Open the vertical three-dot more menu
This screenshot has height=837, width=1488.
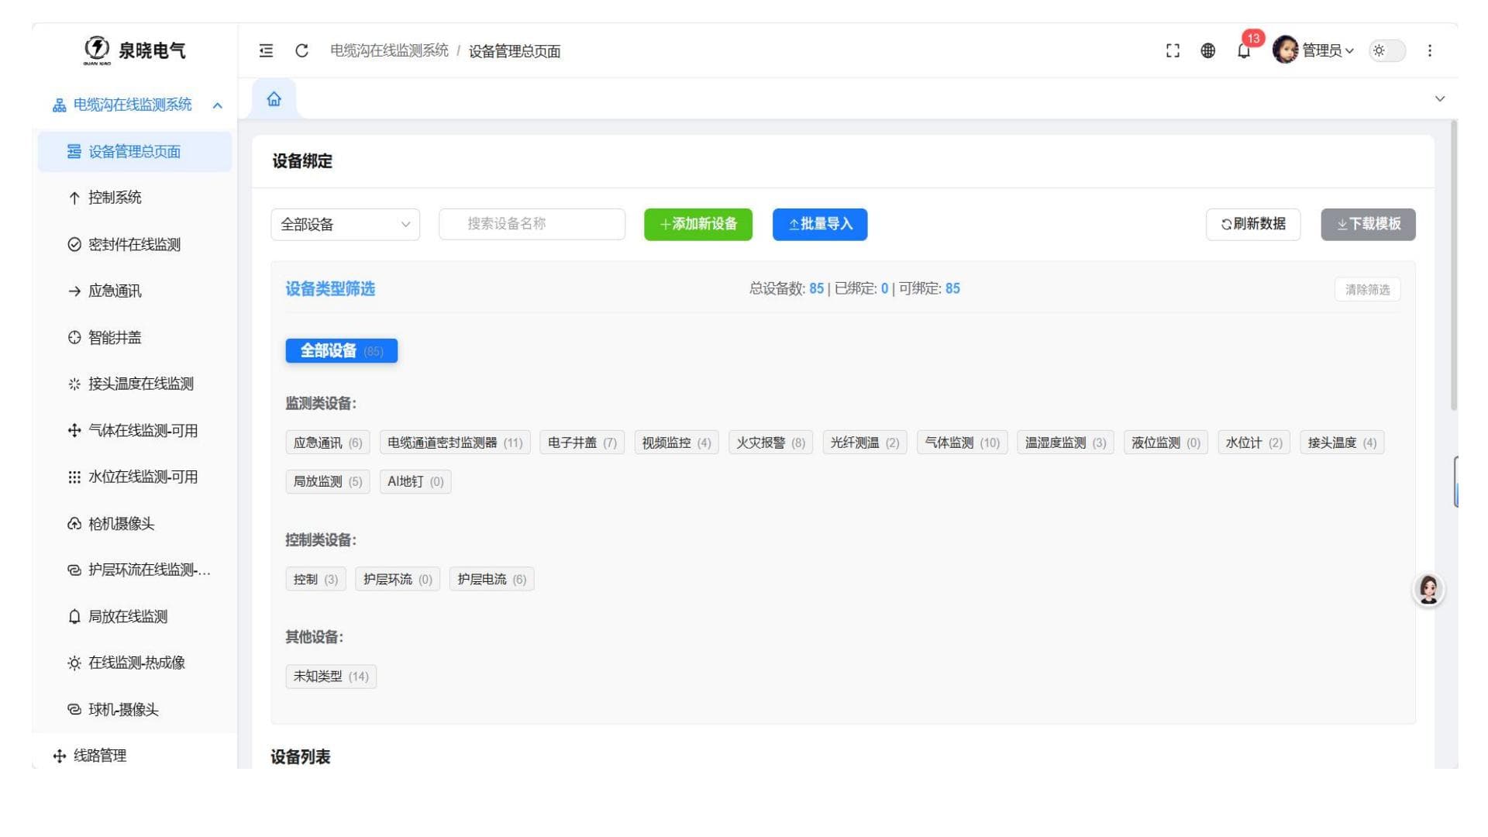1430,50
